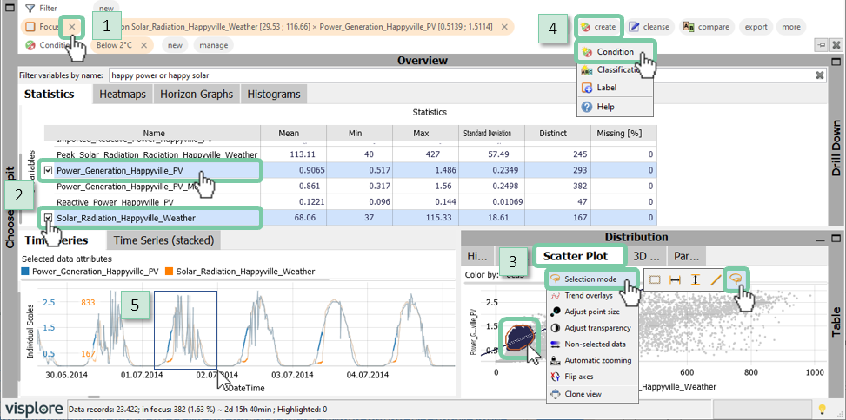
Task: Remove the Below 2°C condition chip
Action: [143, 45]
